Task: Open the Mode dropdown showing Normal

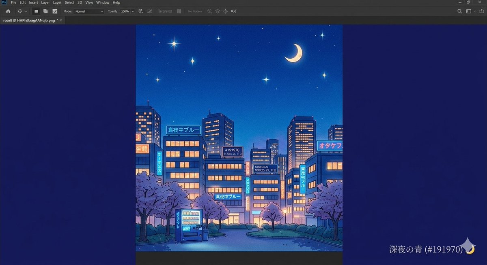Action: click(89, 11)
